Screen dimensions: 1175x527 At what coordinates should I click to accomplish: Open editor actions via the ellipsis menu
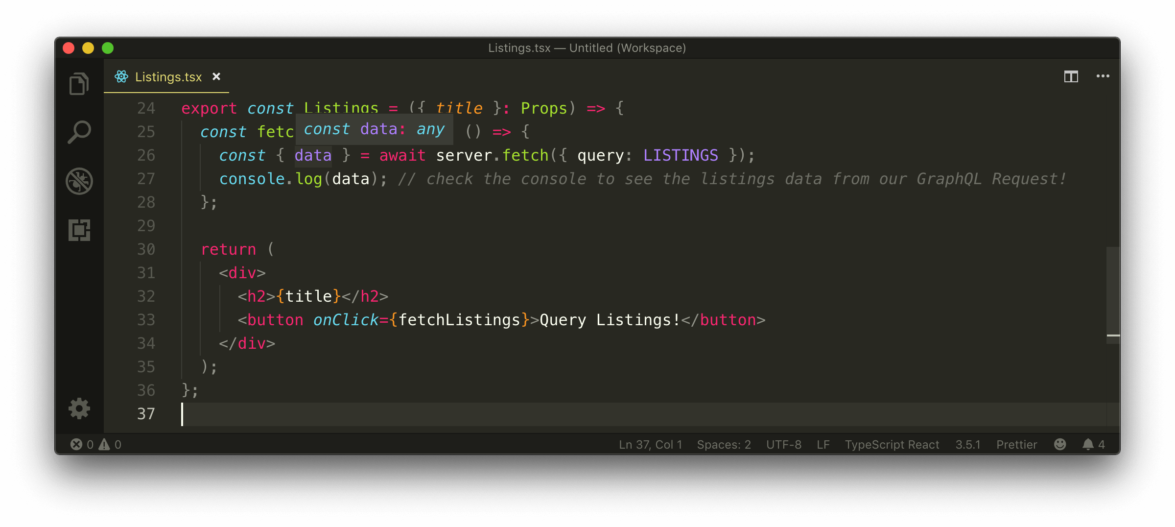(x=1103, y=76)
